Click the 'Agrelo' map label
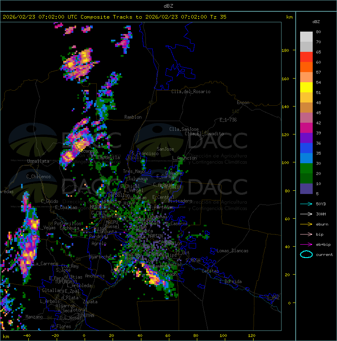The width and height of the screenshot is (337, 341). [99, 243]
